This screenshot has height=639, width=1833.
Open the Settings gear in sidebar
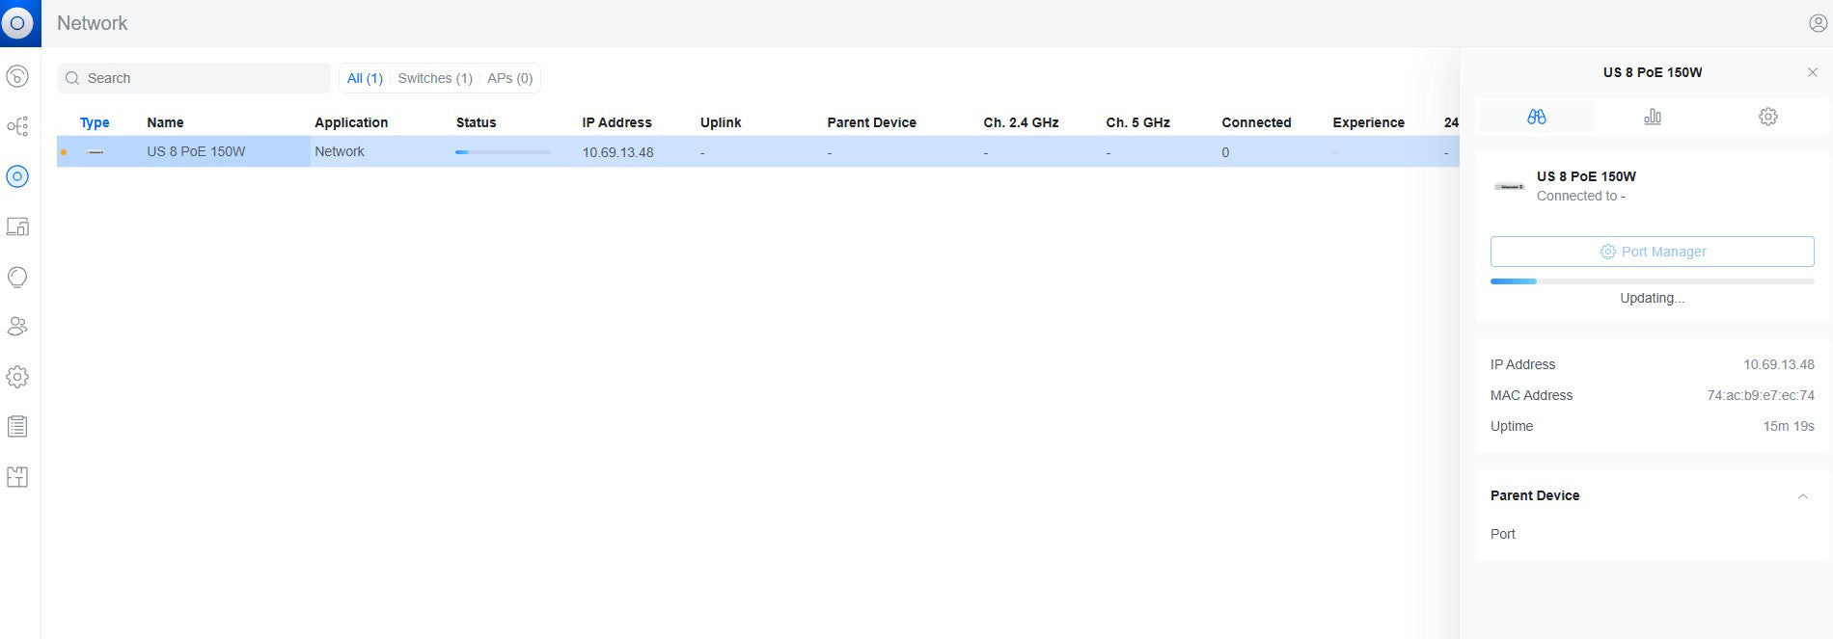click(17, 377)
